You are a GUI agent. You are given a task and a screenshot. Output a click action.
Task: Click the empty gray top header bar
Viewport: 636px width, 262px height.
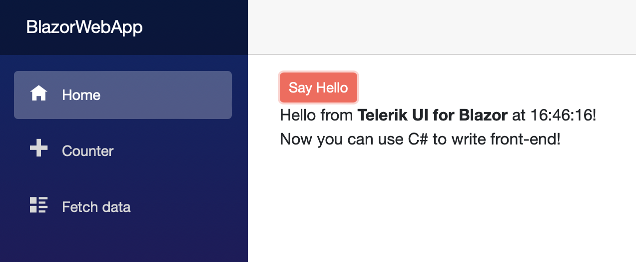point(442,27)
